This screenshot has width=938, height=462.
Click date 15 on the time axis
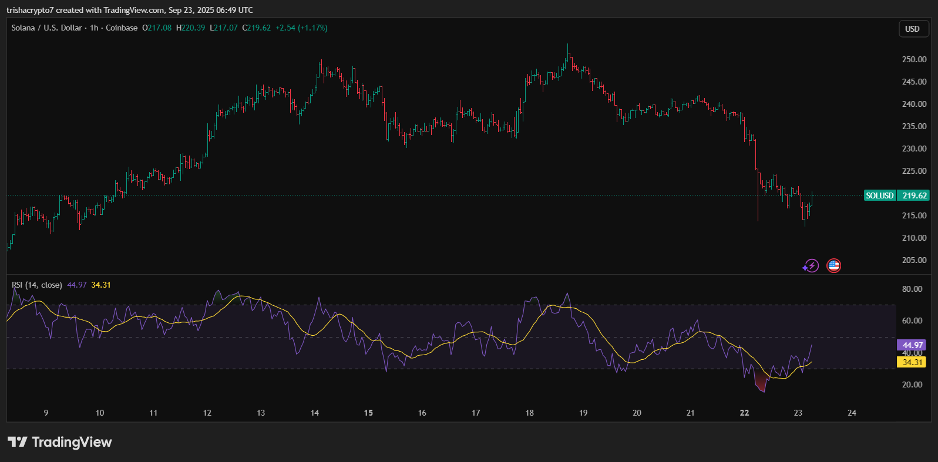click(368, 413)
